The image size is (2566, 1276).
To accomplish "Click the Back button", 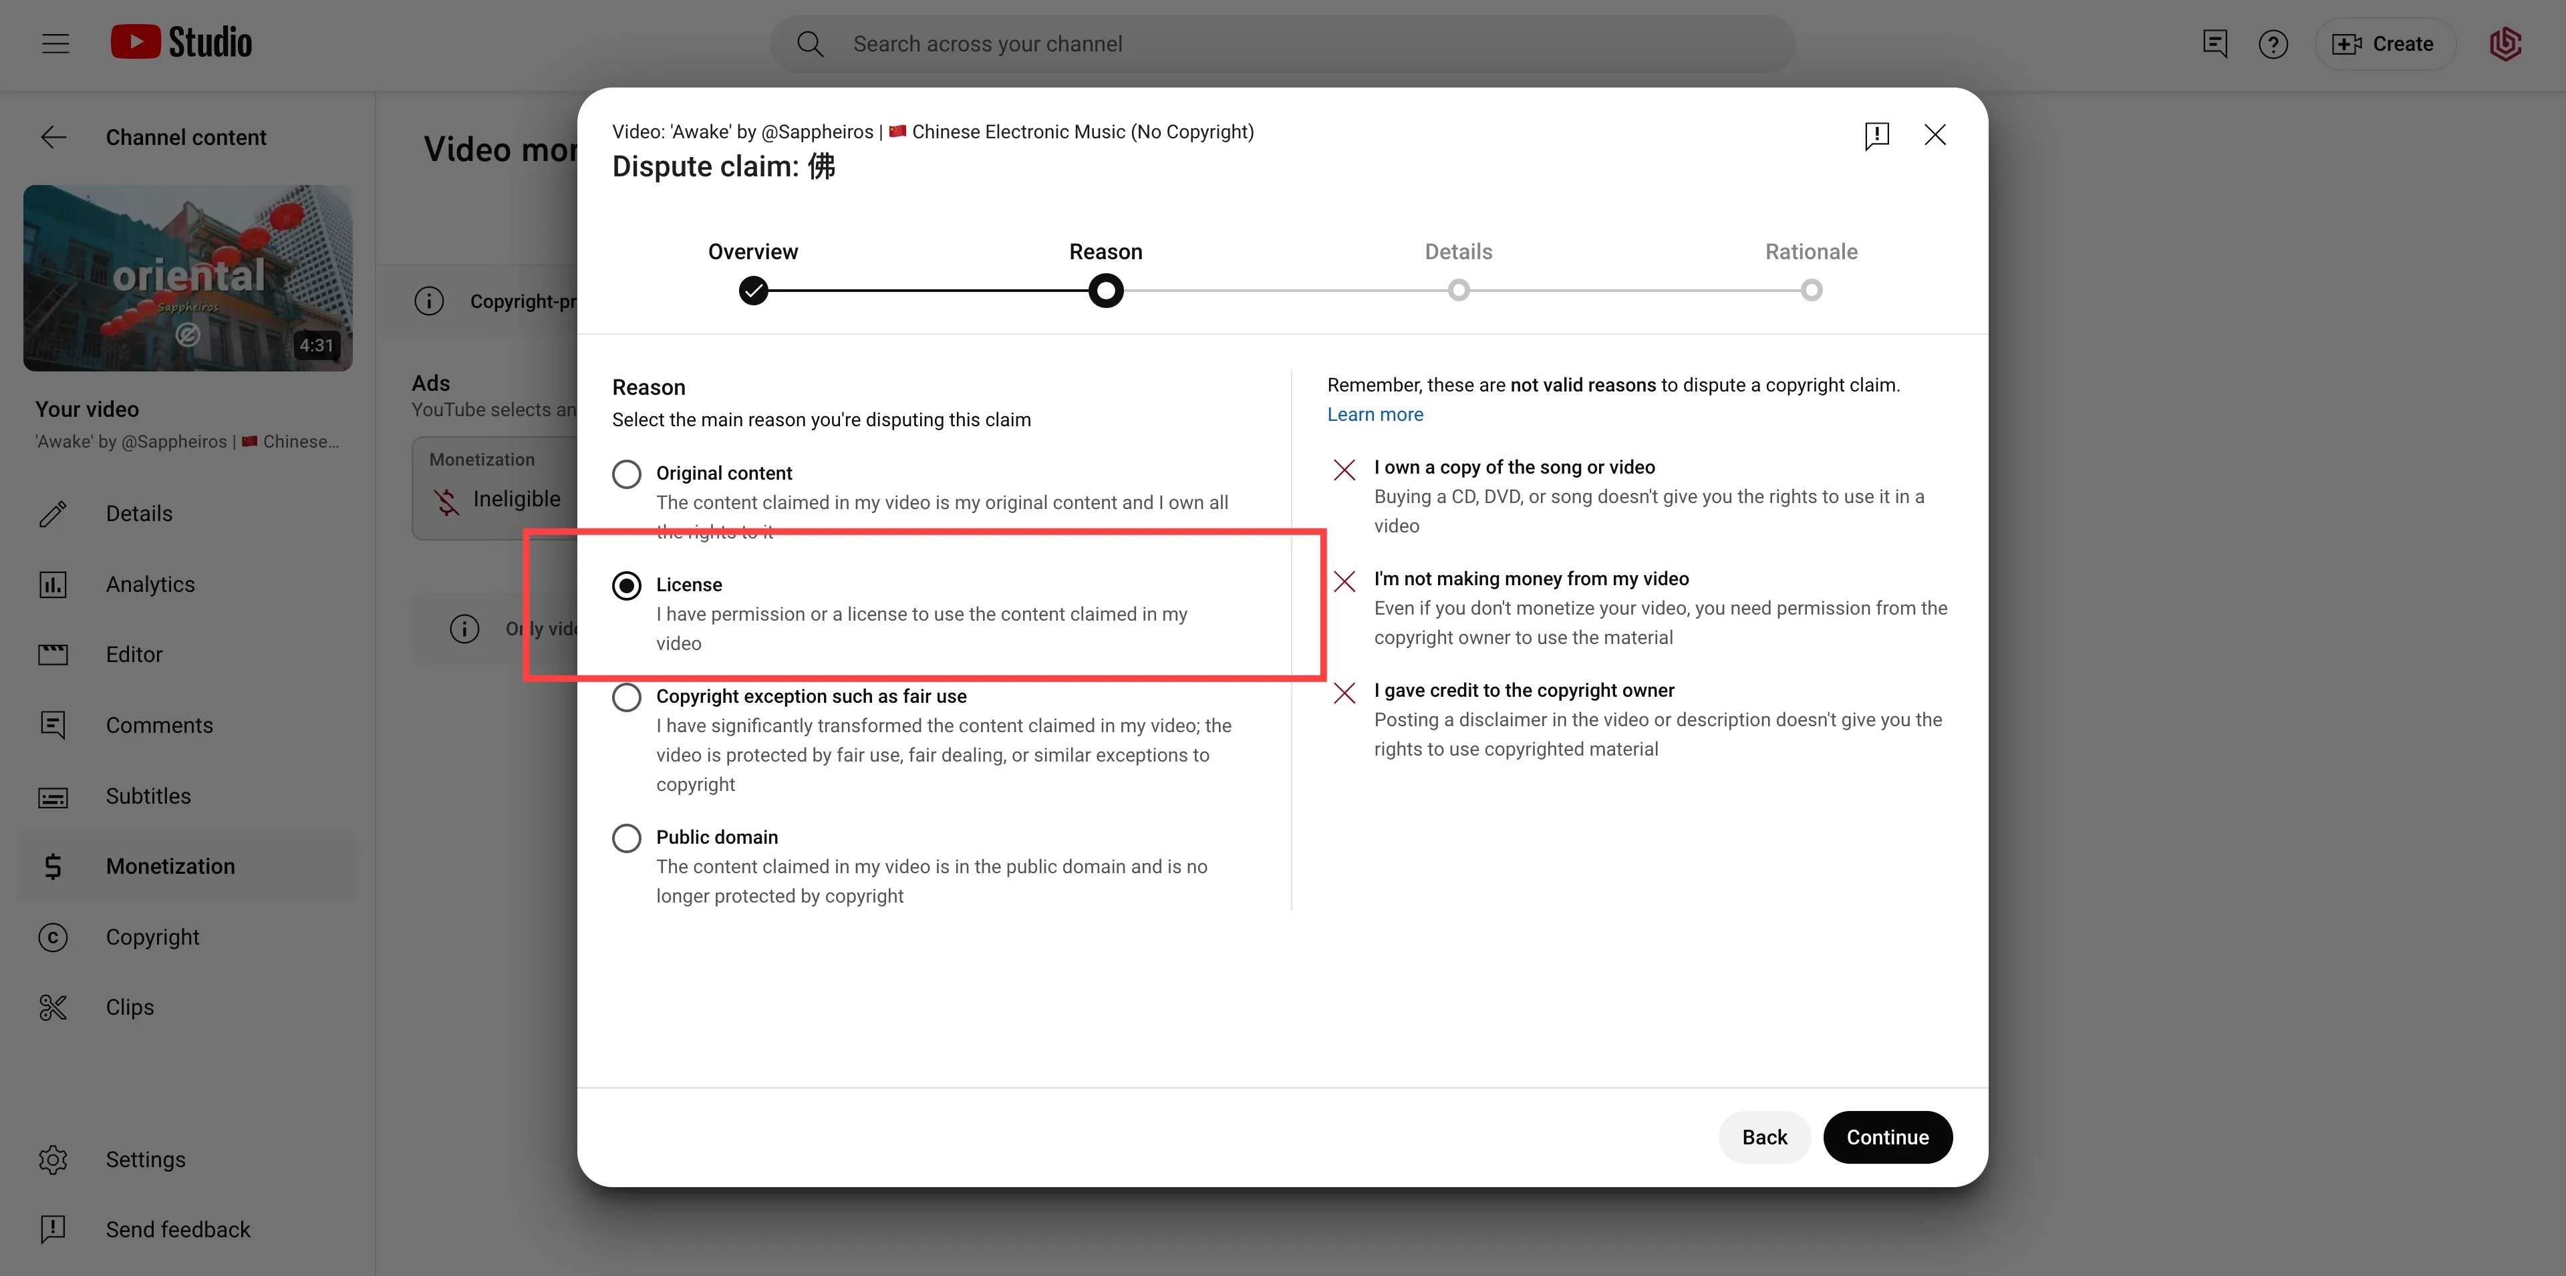I will point(1764,1138).
